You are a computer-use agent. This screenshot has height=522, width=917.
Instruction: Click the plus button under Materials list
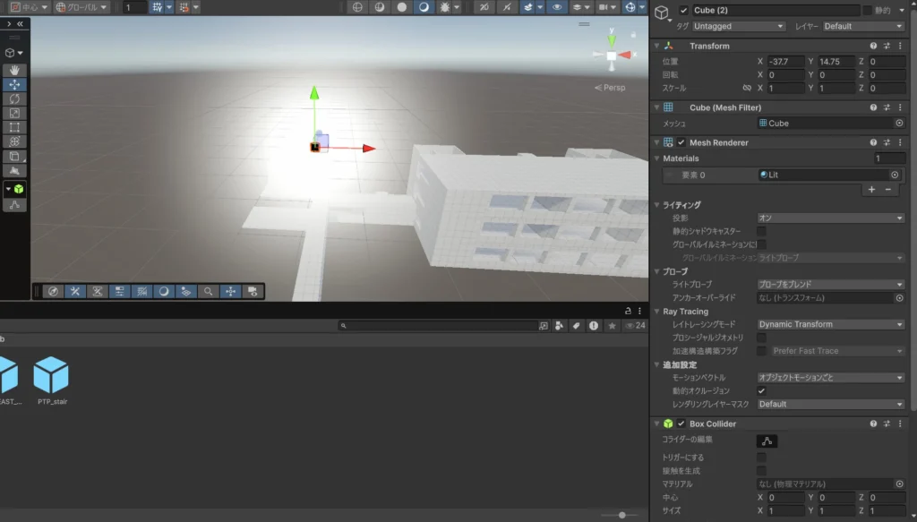click(x=871, y=190)
